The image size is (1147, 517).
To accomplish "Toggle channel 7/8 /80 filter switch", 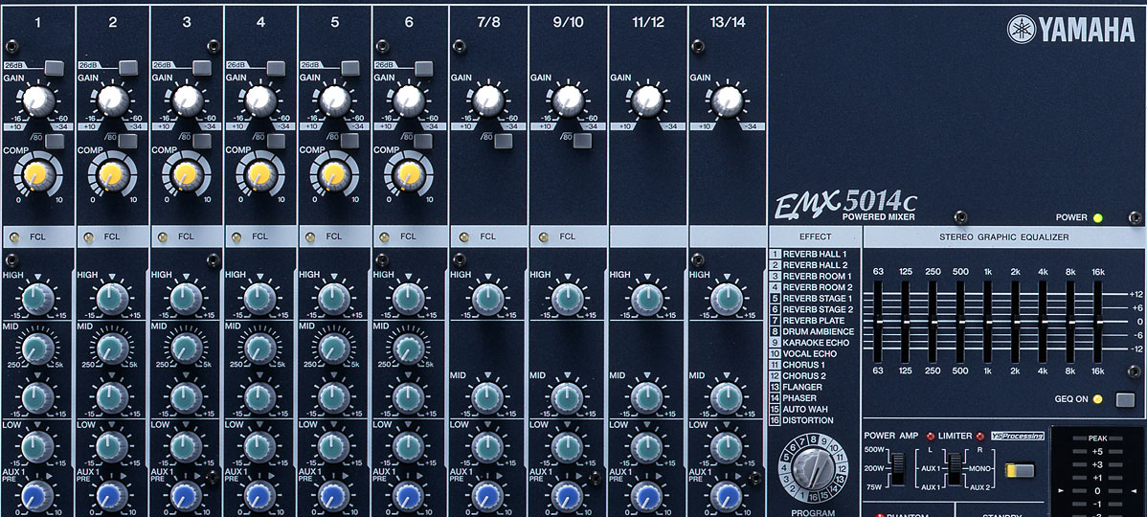I will pyautogui.click(x=504, y=141).
